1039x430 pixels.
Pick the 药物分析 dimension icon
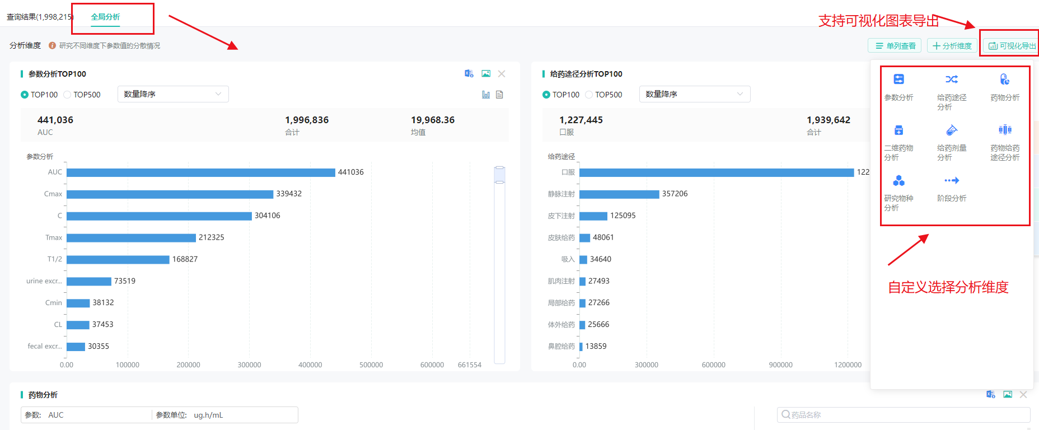pyautogui.click(x=1005, y=80)
